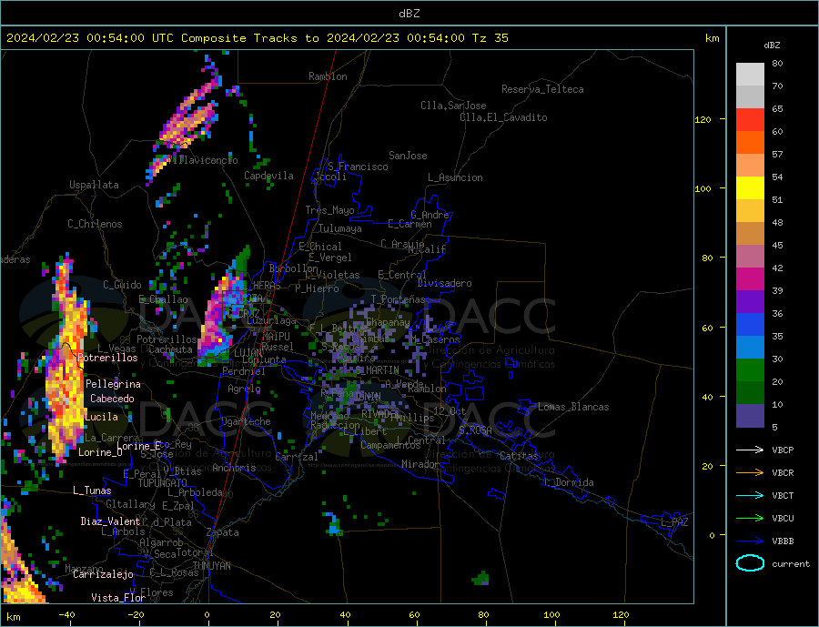Click the 'Pellegrina' map label
The height and width of the screenshot is (627, 819).
tap(113, 384)
